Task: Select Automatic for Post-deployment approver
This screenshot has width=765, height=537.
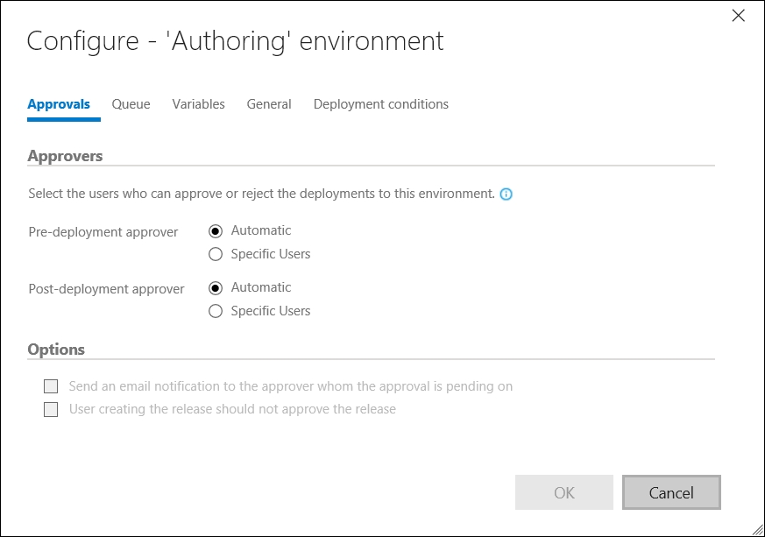Action: click(216, 288)
